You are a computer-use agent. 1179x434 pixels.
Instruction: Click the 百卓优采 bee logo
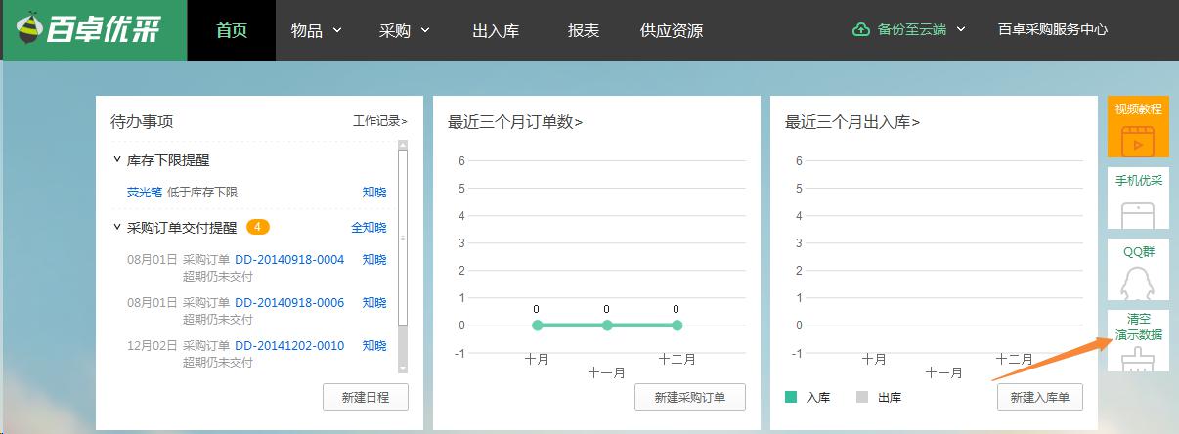(94, 30)
